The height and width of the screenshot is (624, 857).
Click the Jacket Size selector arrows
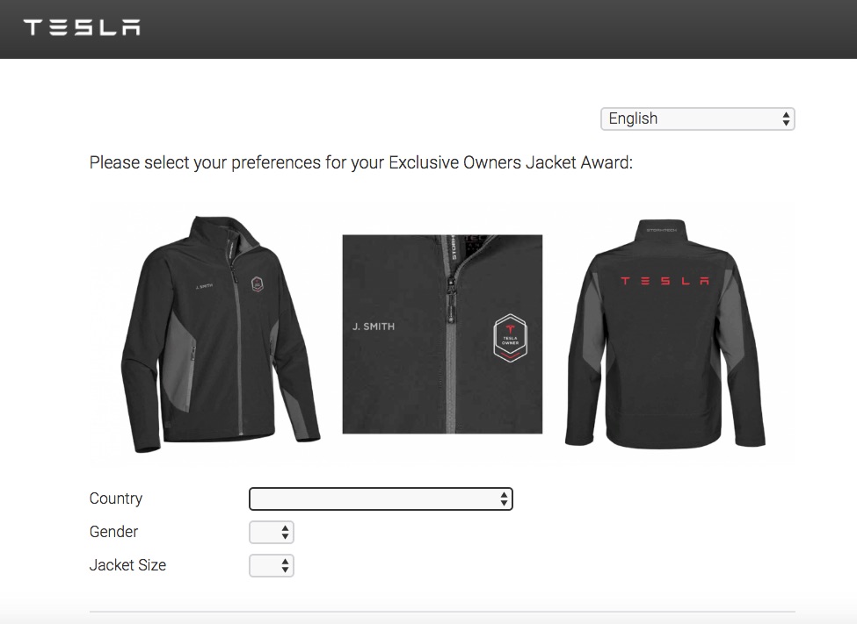tap(285, 565)
